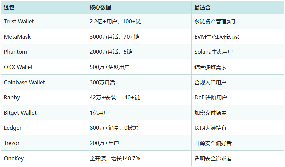Select the Trezor cell
The width and height of the screenshot is (285, 167).
(44, 143)
